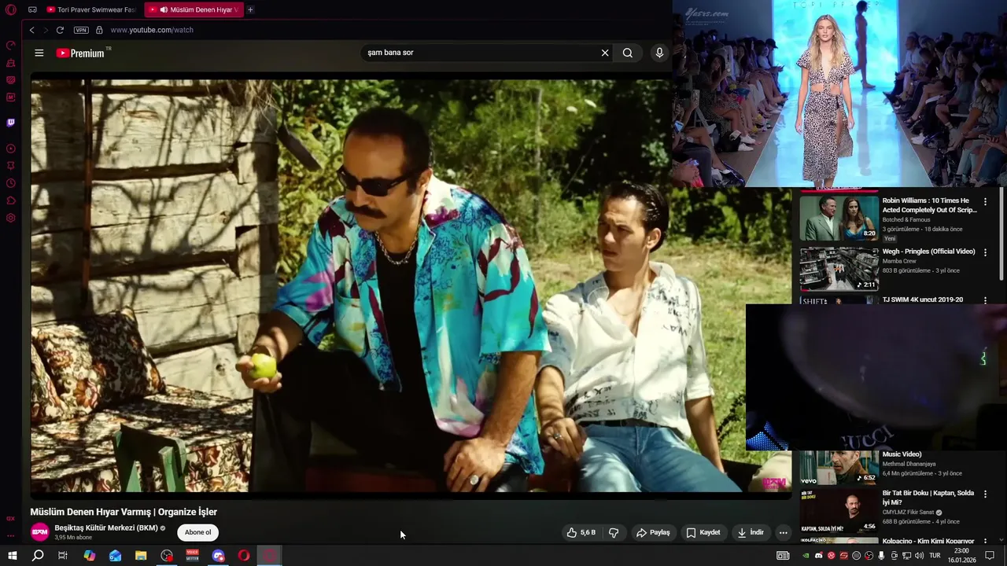Open YouTube hamburger guide menu
Viewport: 1007px width, 566px height.
[x=39, y=53]
